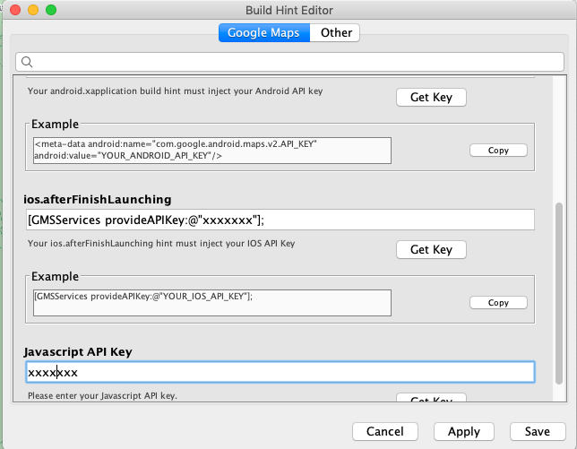Minimize the window with yellow button
Viewport: 577px width, 449px height.
(33, 10)
